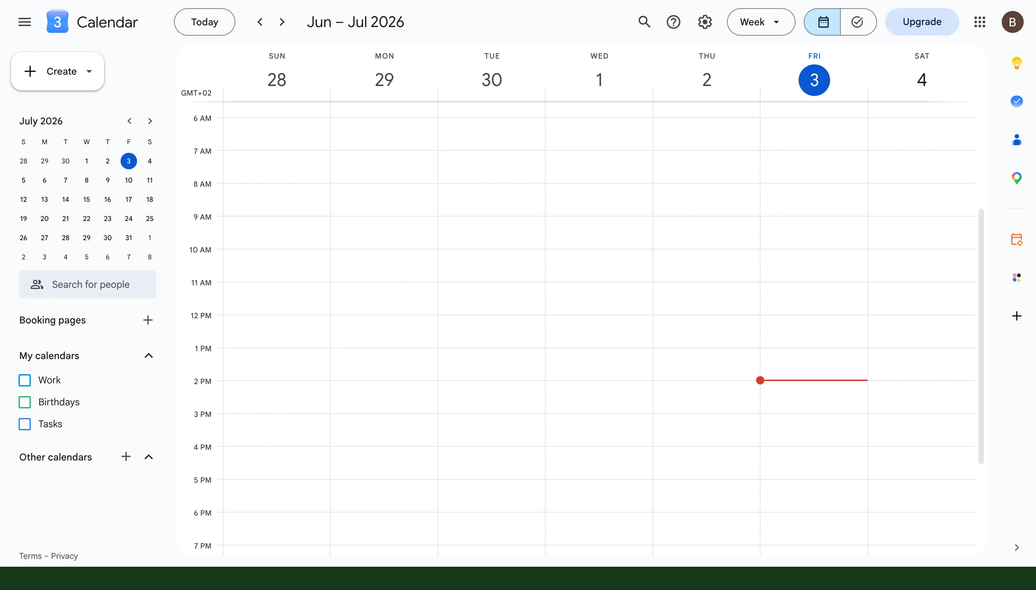1036x590 pixels.
Task: Select Saturday 4 day header
Action: click(x=922, y=79)
